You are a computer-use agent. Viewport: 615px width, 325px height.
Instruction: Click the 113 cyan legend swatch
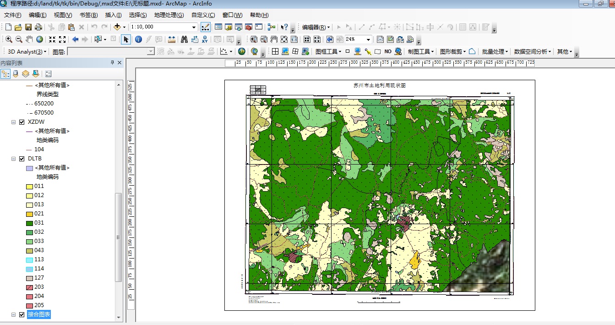[29, 259]
